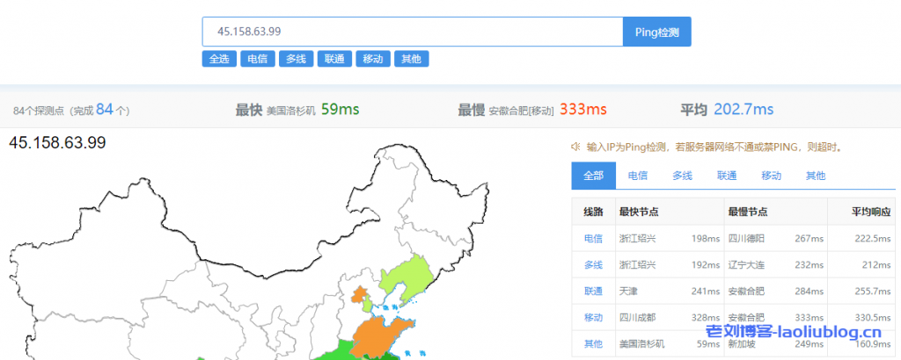Toggle the 联通 filter below search box

[x=333, y=59]
